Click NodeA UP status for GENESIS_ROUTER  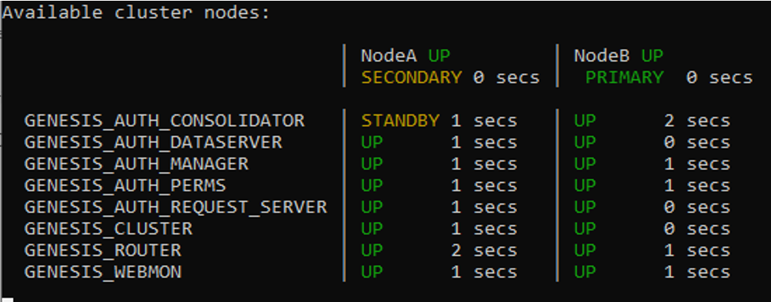pyautogui.click(x=372, y=251)
